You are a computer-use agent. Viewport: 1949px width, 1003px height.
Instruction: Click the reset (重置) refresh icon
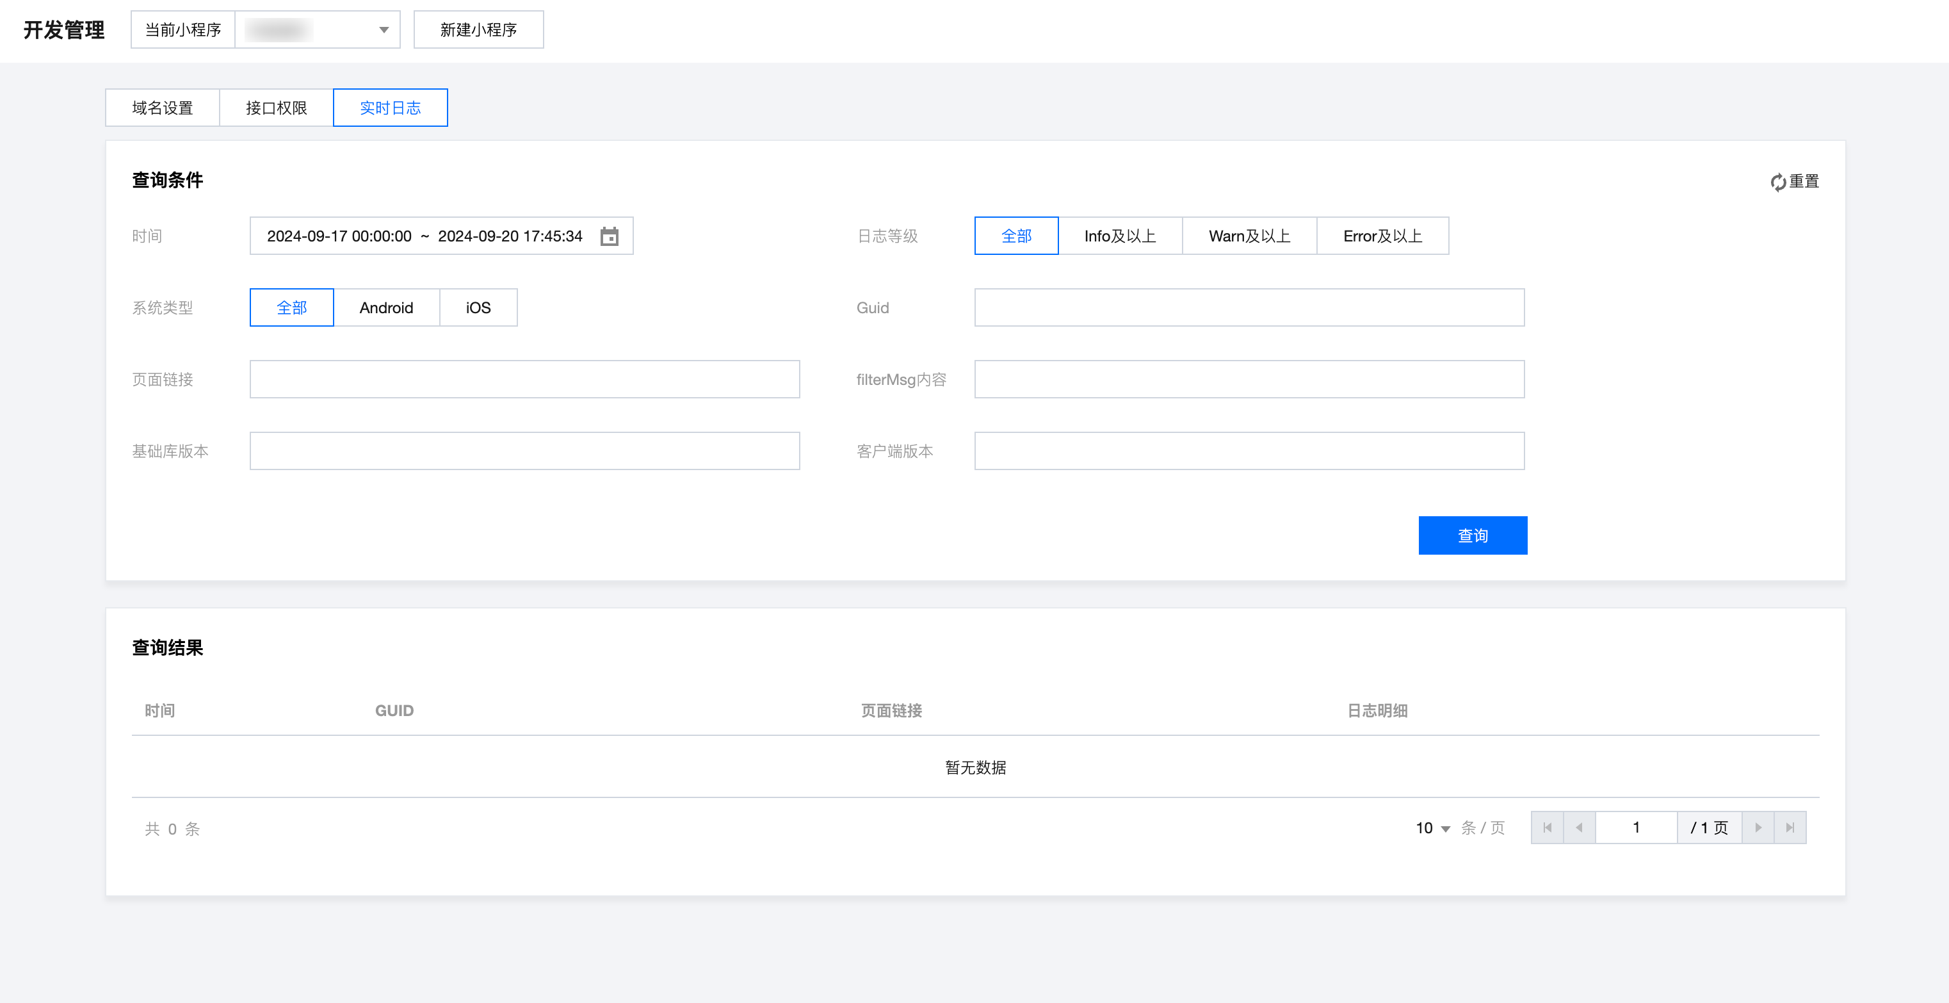[1777, 182]
